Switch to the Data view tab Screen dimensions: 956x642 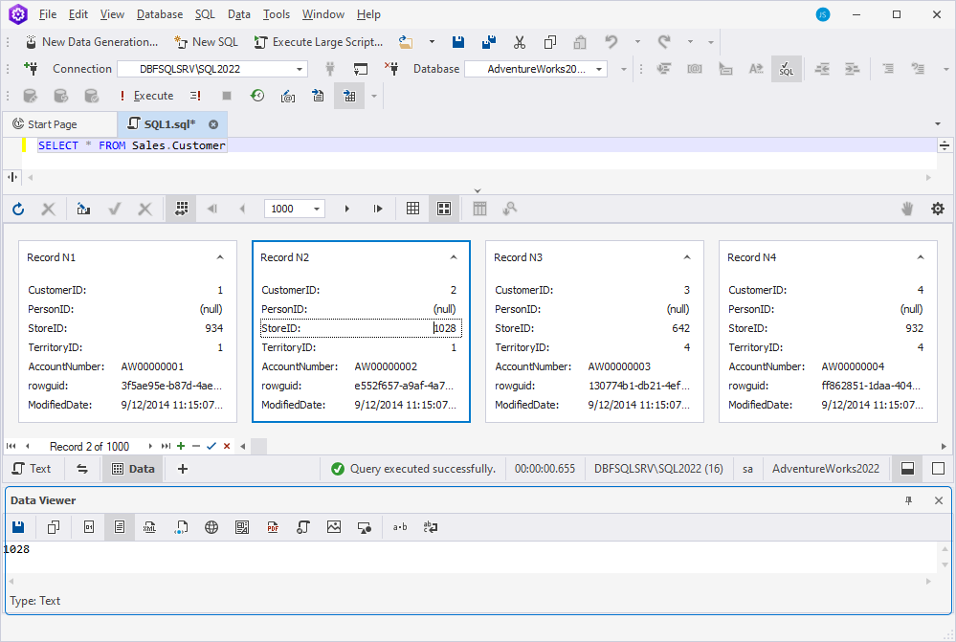[132, 469]
